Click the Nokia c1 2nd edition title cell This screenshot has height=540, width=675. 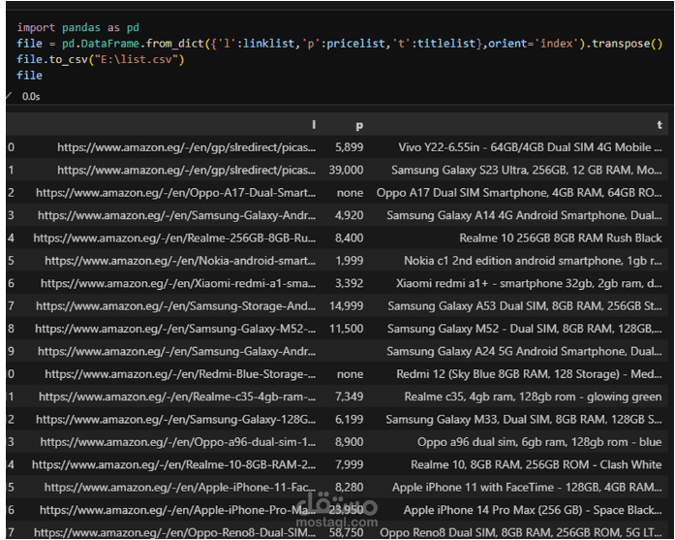pos(533,260)
